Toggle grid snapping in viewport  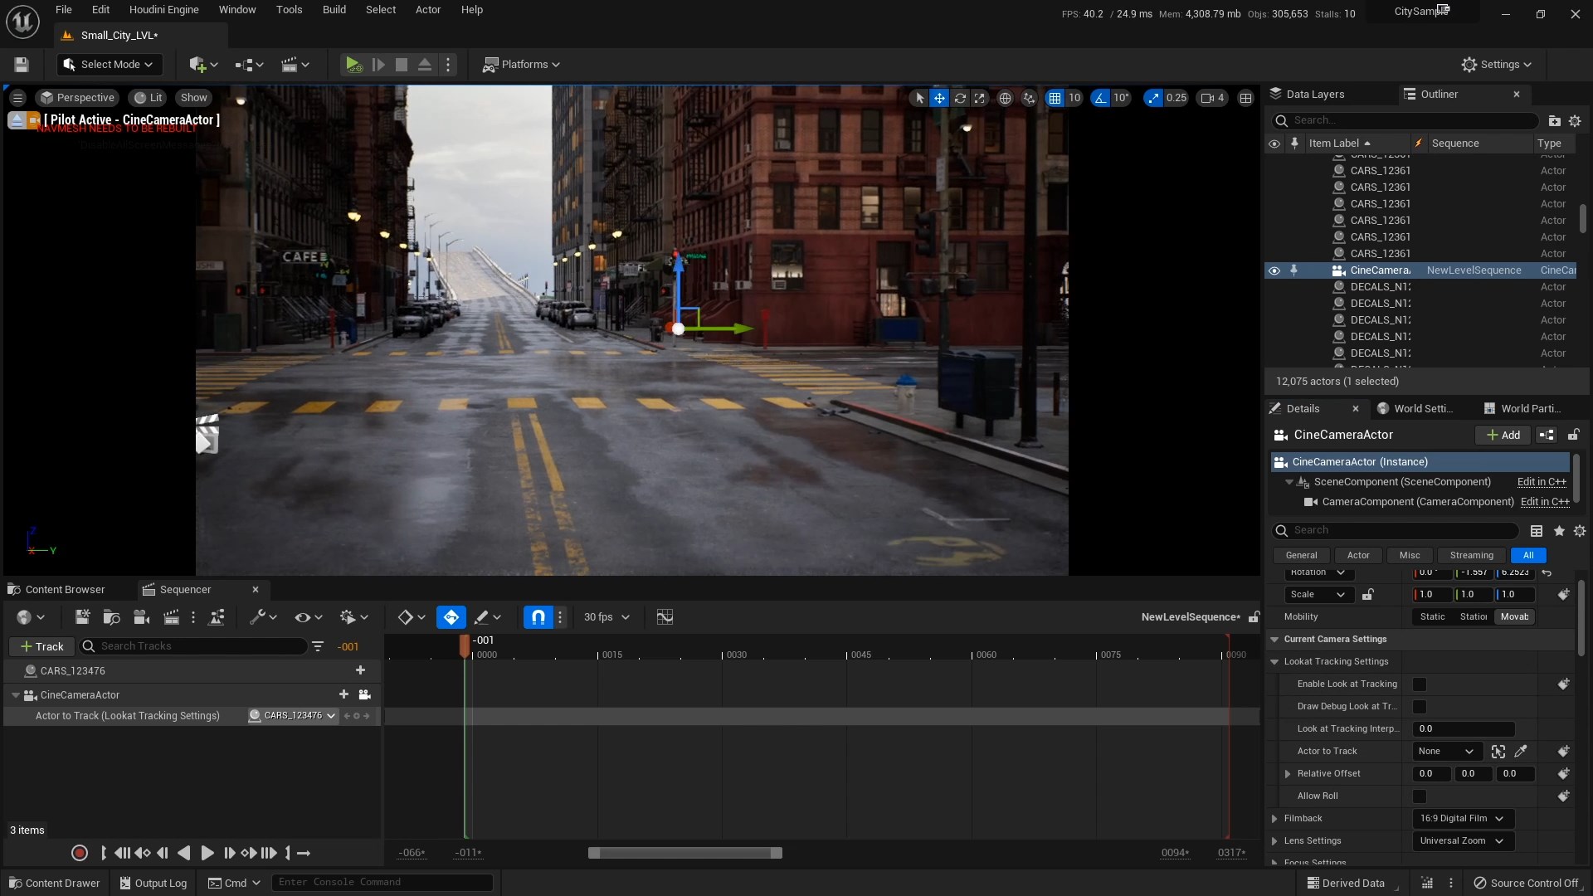point(1055,98)
